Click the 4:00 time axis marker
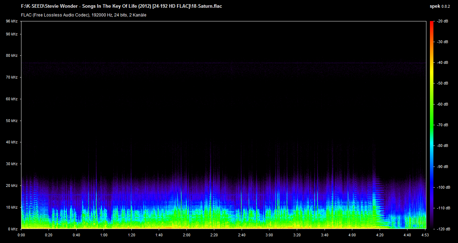The width and height of the screenshot is (458, 243). [x=352, y=235]
